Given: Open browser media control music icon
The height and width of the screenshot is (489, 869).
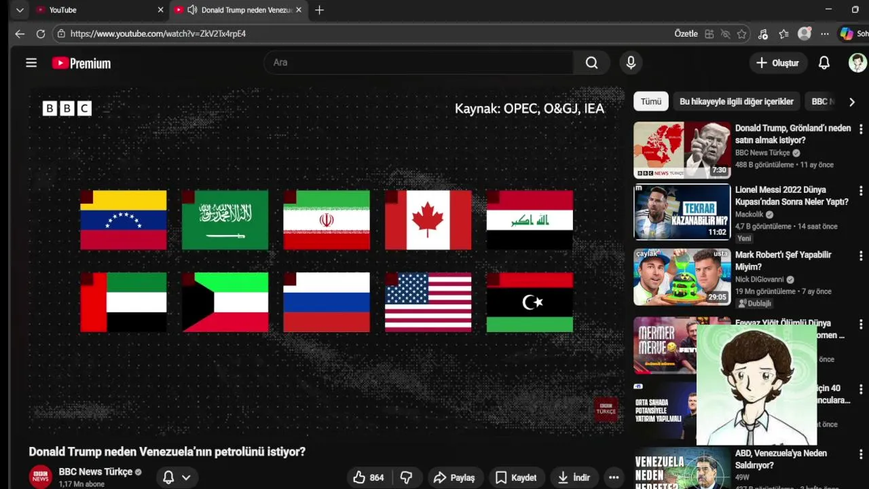Looking at the screenshot, I should click(763, 33).
